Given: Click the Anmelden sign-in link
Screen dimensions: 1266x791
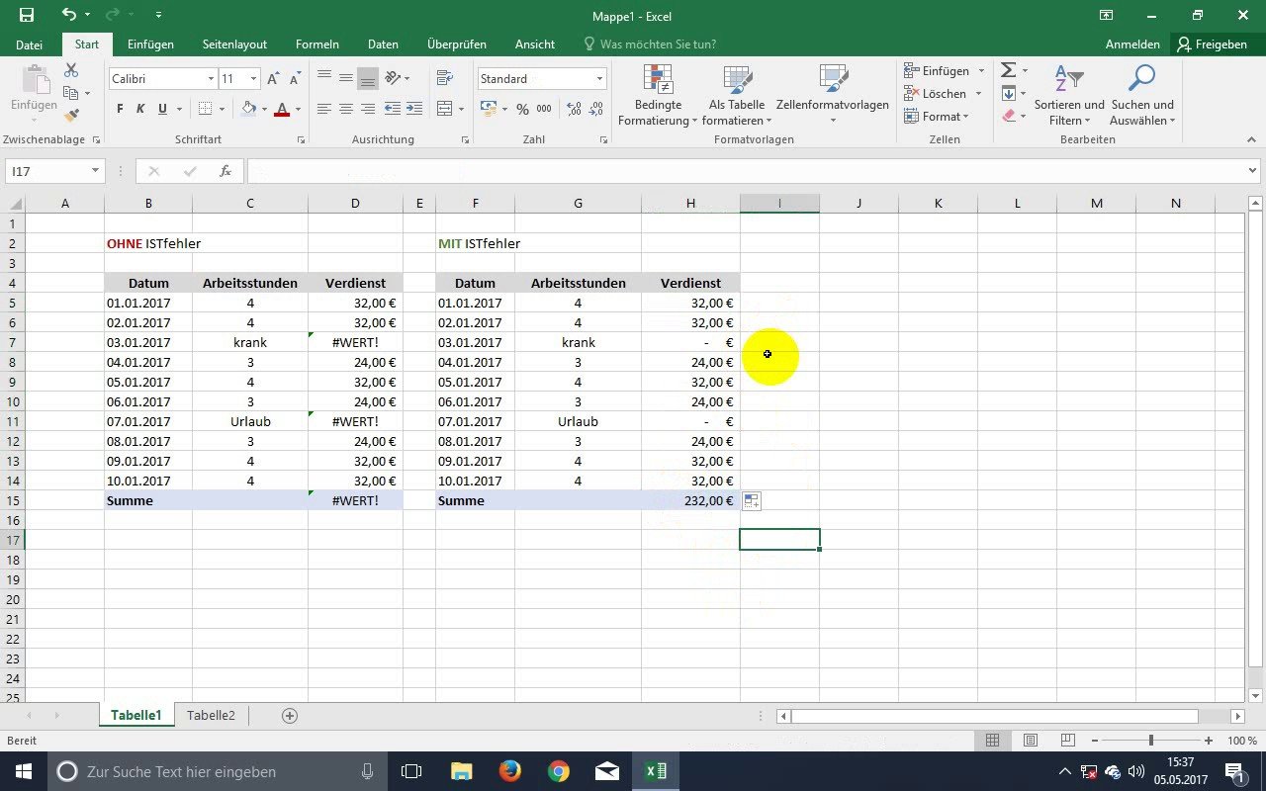Looking at the screenshot, I should point(1132,44).
